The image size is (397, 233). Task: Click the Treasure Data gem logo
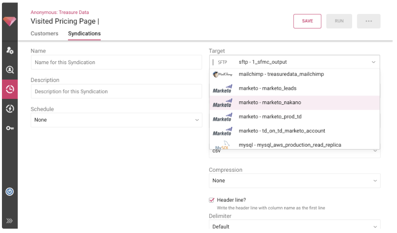point(10,22)
